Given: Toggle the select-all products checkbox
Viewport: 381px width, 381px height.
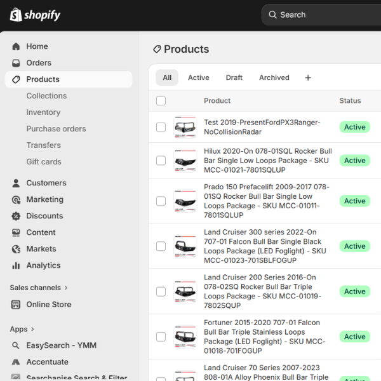Looking at the screenshot, I should 161,100.
